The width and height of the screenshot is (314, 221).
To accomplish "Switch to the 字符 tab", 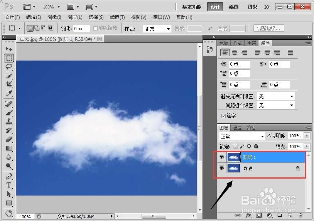I will [252, 43].
